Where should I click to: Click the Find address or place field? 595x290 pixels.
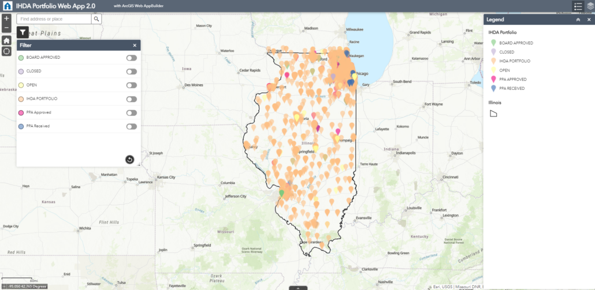point(54,19)
